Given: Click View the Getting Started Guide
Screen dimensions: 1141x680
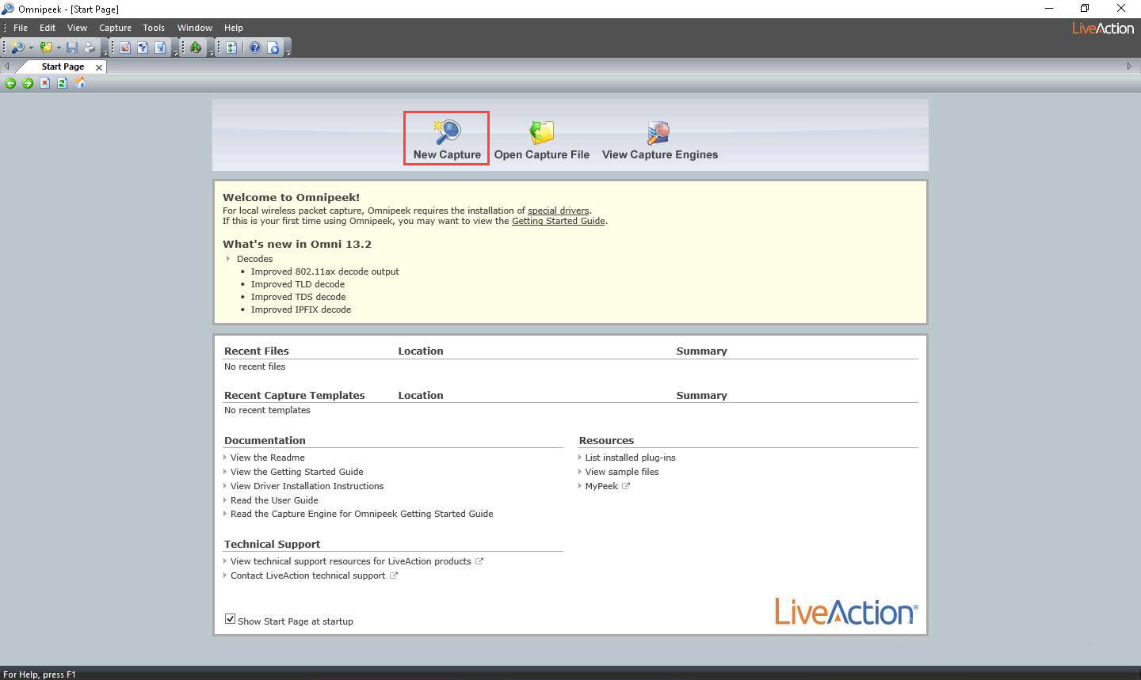Looking at the screenshot, I should (x=297, y=472).
